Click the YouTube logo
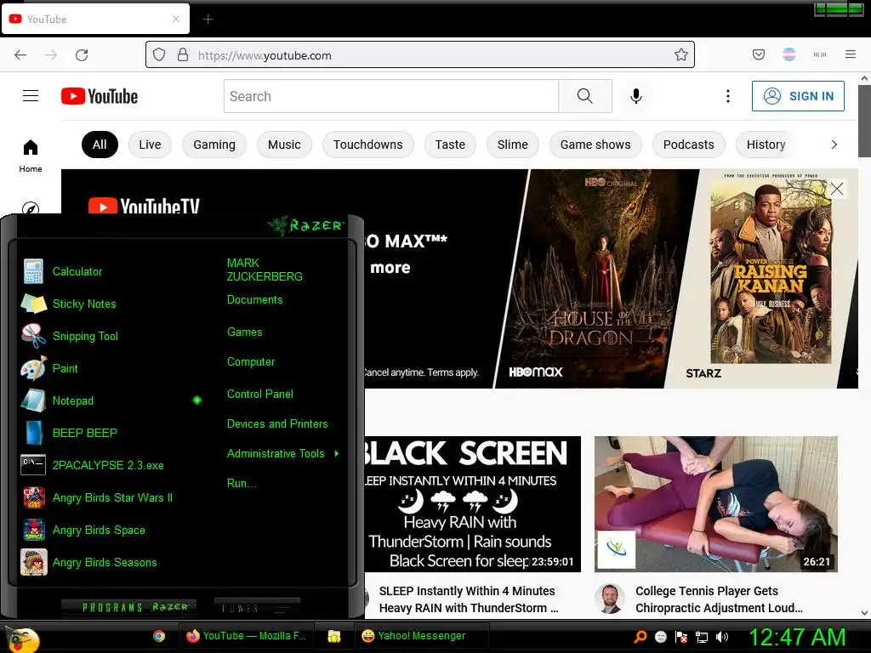The width and height of the screenshot is (871, 653). pos(100,96)
